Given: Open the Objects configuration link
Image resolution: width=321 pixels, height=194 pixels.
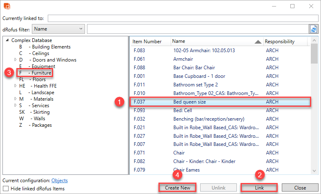Looking at the screenshot, I should point(59,181).
